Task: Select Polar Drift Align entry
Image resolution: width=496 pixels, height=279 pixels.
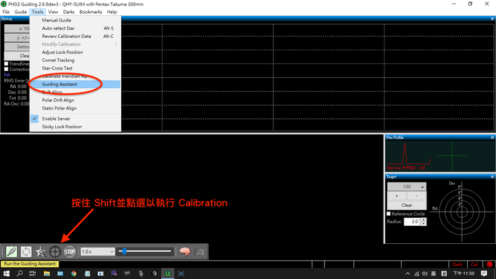Action: (x=75, y=100)
